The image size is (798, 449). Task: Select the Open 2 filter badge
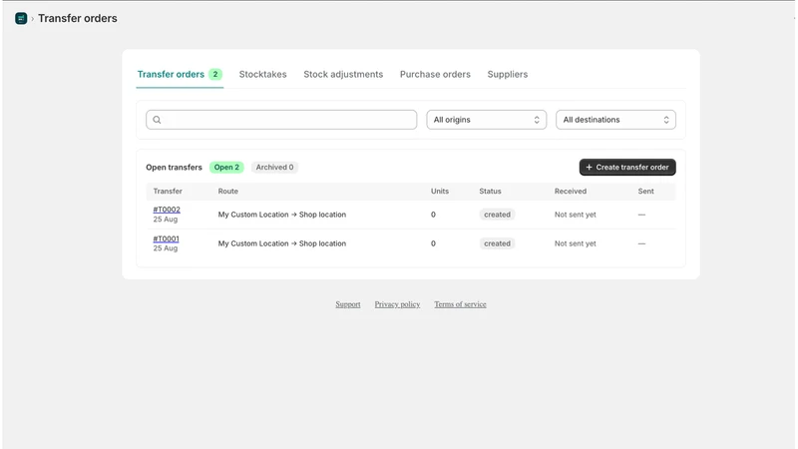(226, 167)
